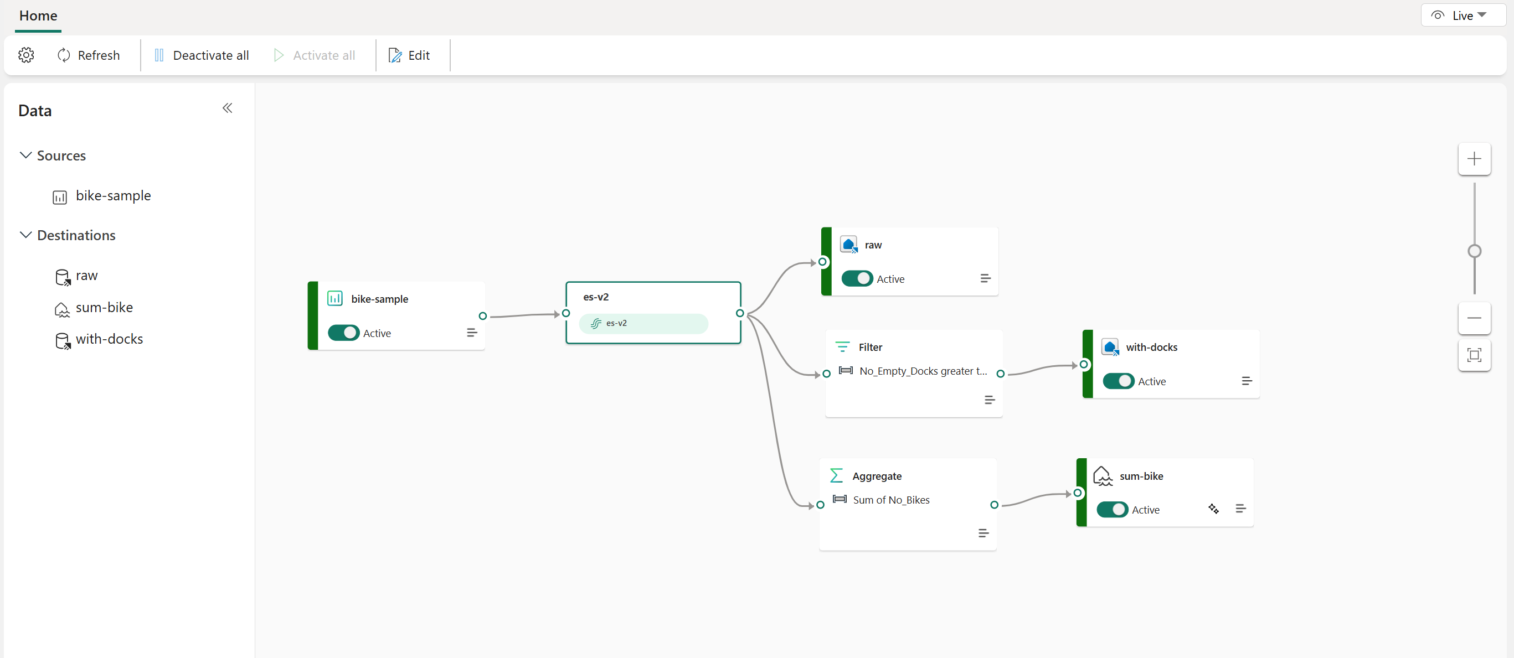The width and height of the screenshot is (1514, 658).
Task: Click the es-v2 eventstream node icon
Action: pyautogui.click(x=596, y=323)
